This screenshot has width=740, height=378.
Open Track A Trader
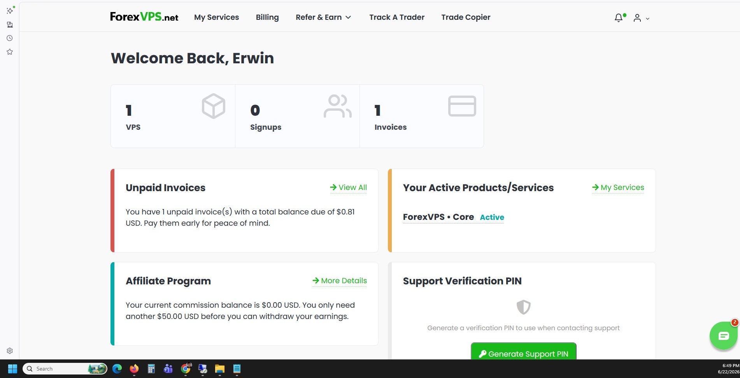(397, 17)
